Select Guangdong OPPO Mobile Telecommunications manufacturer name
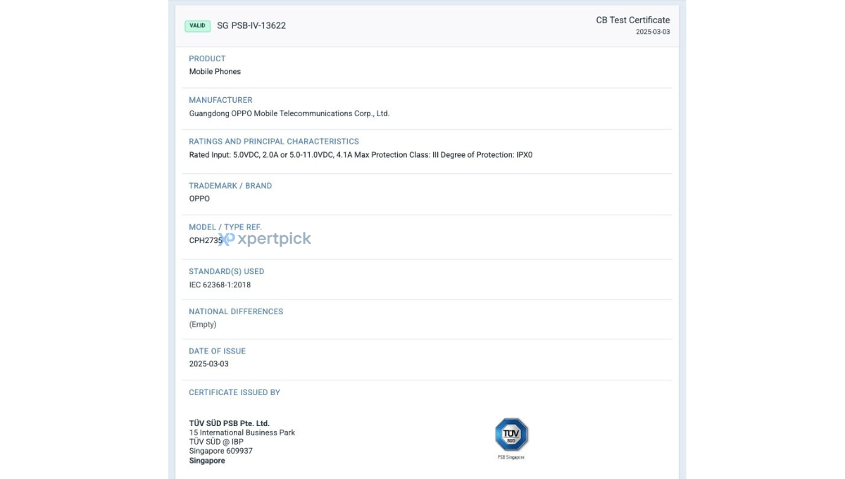Image resolution: width=845 pixels, height=479 pixels. point(289,113)
